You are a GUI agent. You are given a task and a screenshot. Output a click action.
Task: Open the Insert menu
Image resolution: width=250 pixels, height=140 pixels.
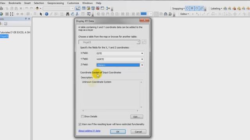27,3
